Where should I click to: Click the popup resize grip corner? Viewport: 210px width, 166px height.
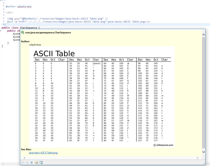click(204, 163)
